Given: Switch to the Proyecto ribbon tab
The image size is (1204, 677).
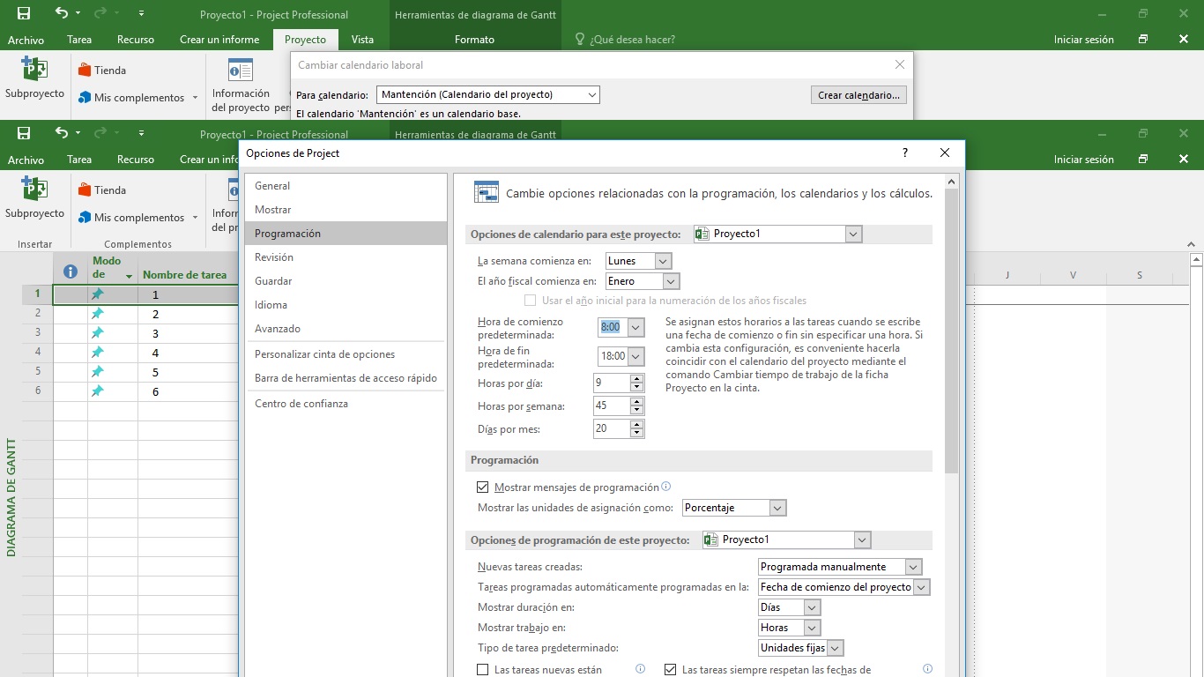Looking at the screenshot, I should 305,39.
